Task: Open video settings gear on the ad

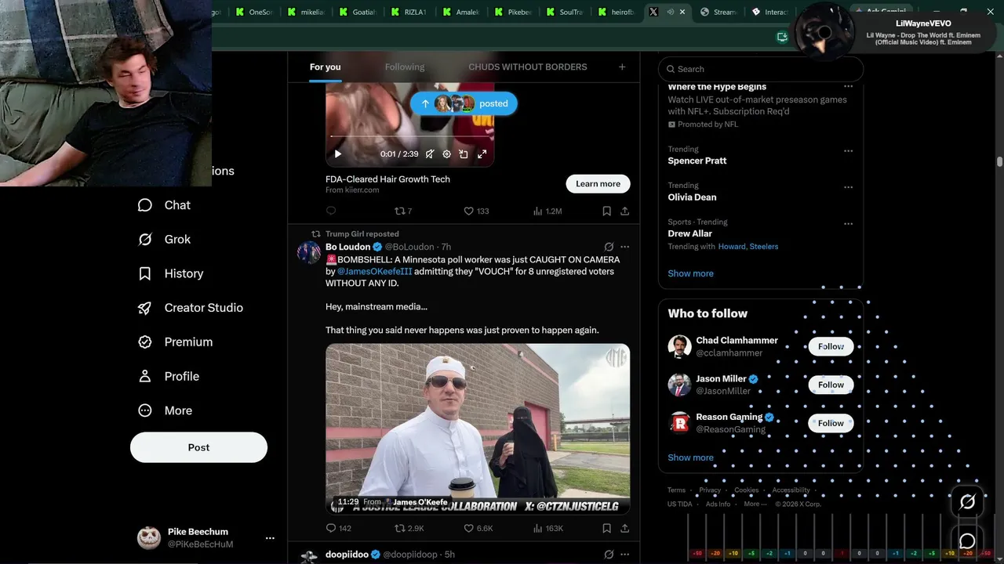Action: point(447,154)
